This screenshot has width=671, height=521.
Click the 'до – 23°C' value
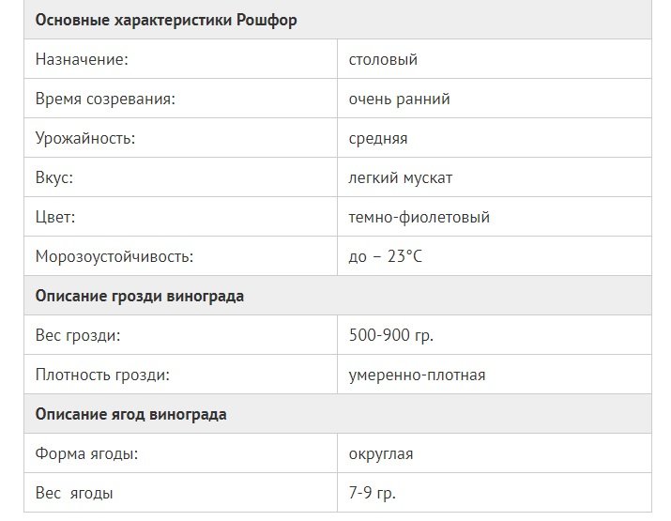coord(386,256)
